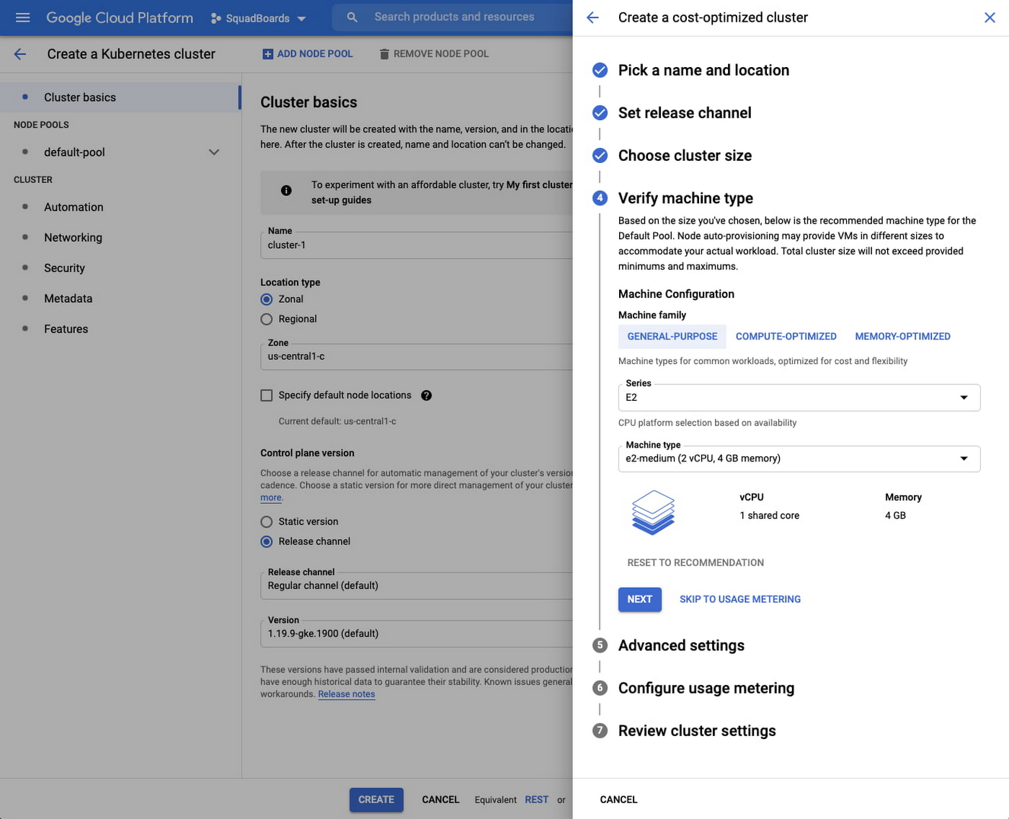1009x819 pixels.
Task: Go back from Create a Kubernetes cluster
Action: pos(20,54)
